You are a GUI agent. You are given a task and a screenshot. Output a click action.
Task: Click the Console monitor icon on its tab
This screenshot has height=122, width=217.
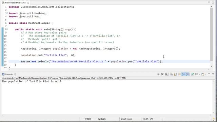pyautogui.click(x=3, y=74)
